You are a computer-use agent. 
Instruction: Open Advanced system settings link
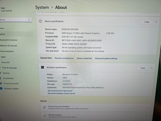(106, 58)
